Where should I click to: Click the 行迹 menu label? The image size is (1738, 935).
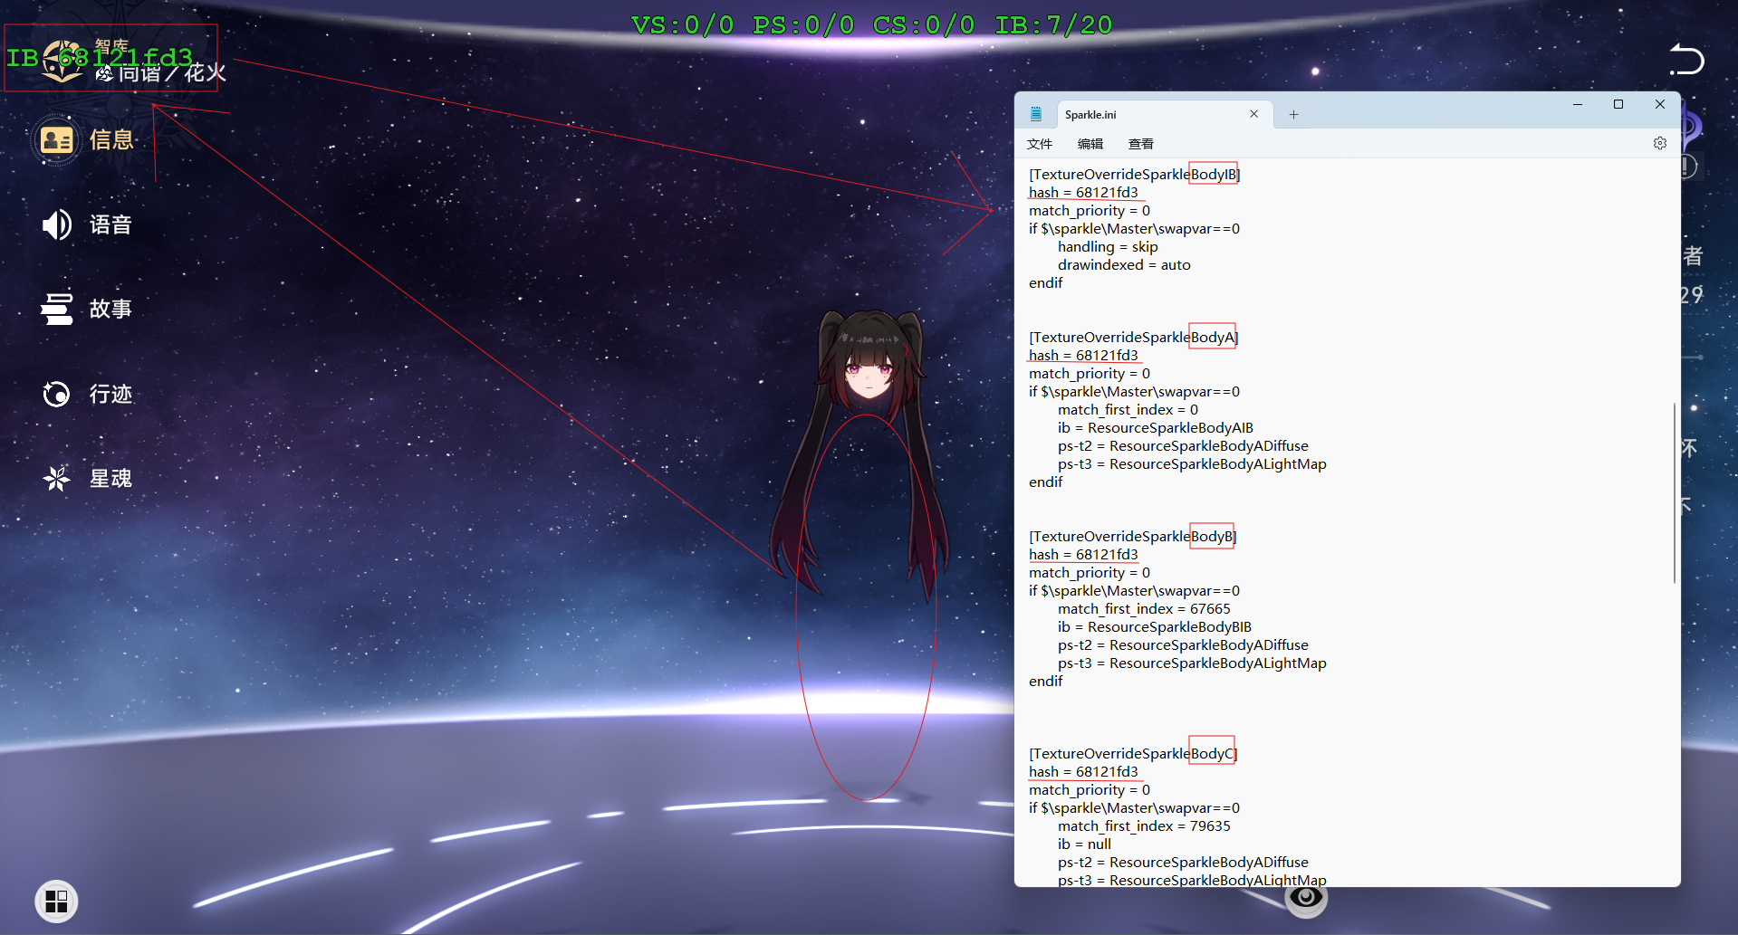[111, 394]
